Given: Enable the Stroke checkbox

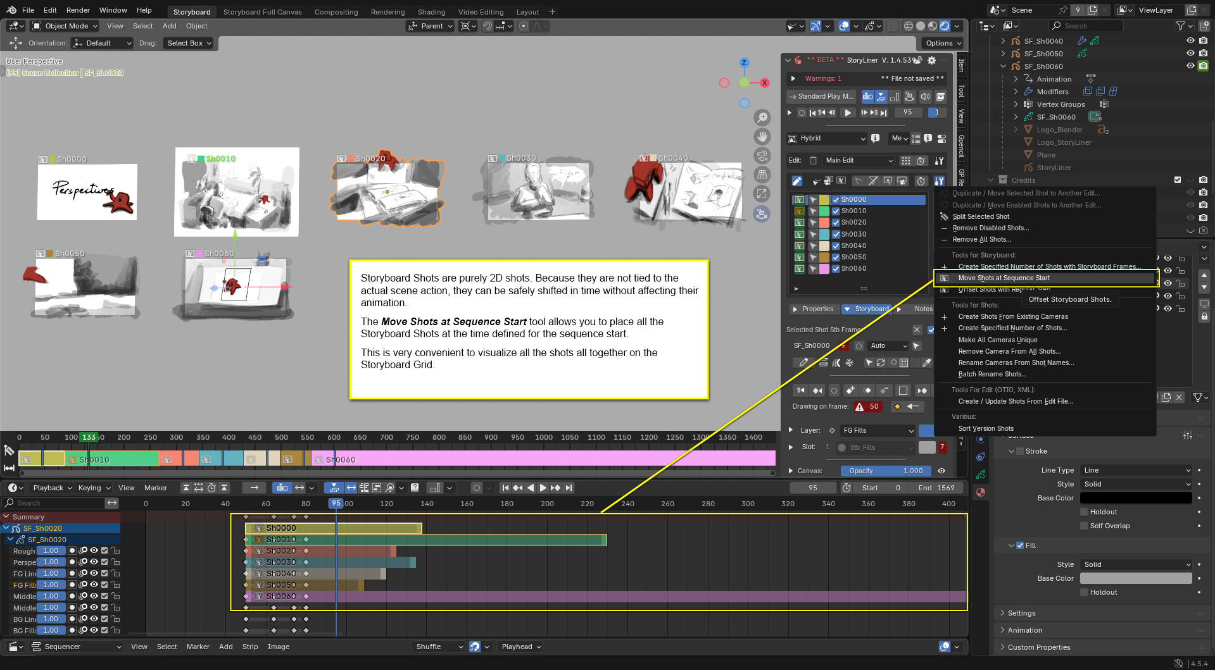Looking at the screenshot, I should [x=1020, y=451].
